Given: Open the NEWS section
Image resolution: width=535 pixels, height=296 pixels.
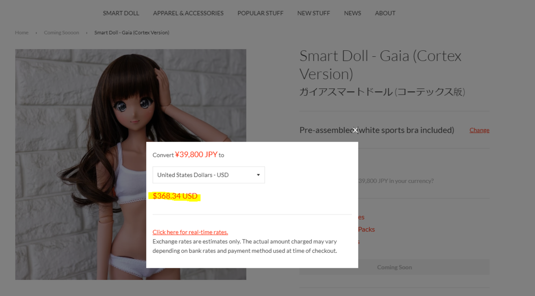Looking at the screenshot, I should pyautogui.click(x=352, y=13).
